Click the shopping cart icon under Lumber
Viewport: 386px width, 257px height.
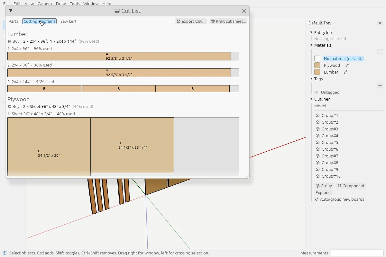pyautogui.click(x=9, y=41)
